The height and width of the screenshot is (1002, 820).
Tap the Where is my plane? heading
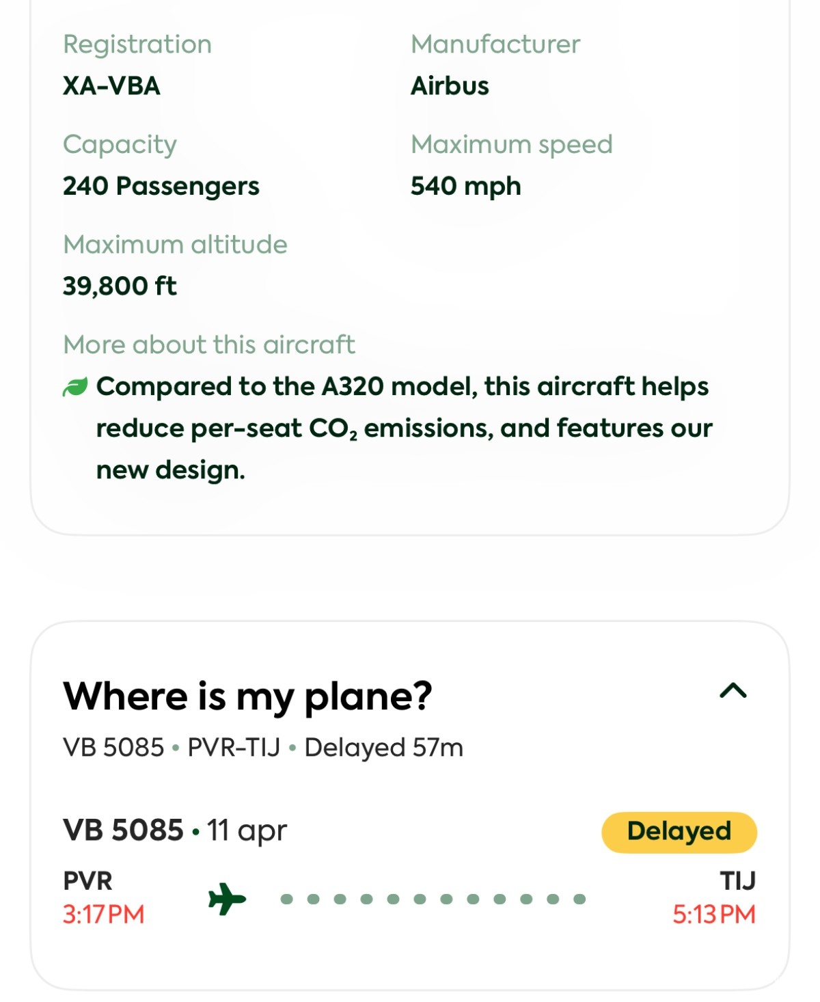247,696
